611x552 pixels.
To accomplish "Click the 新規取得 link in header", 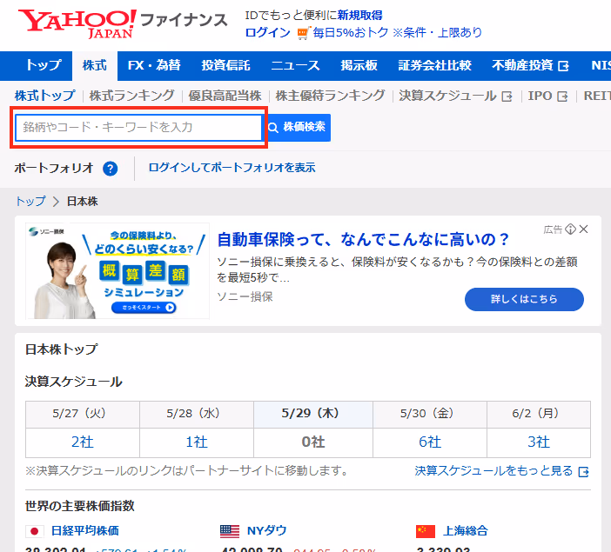I will (359, 15).
